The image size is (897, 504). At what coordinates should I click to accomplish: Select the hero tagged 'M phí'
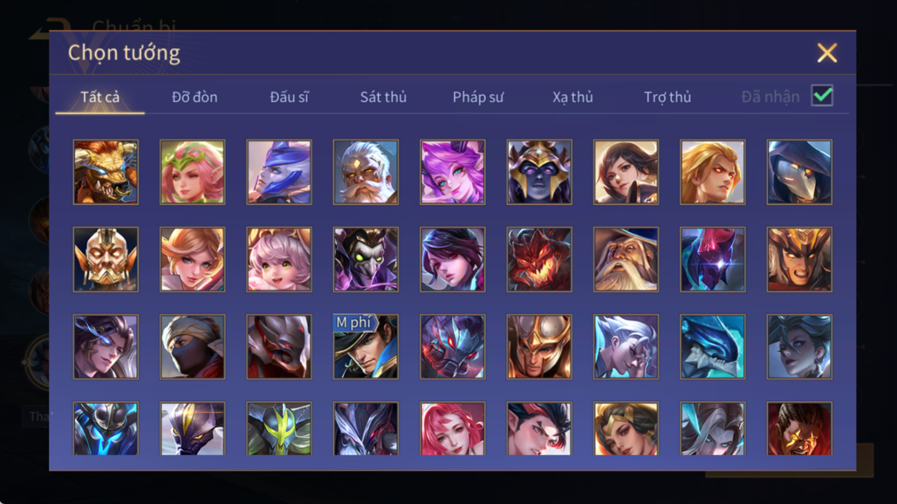pyautogui.click(x=366, y=347)
